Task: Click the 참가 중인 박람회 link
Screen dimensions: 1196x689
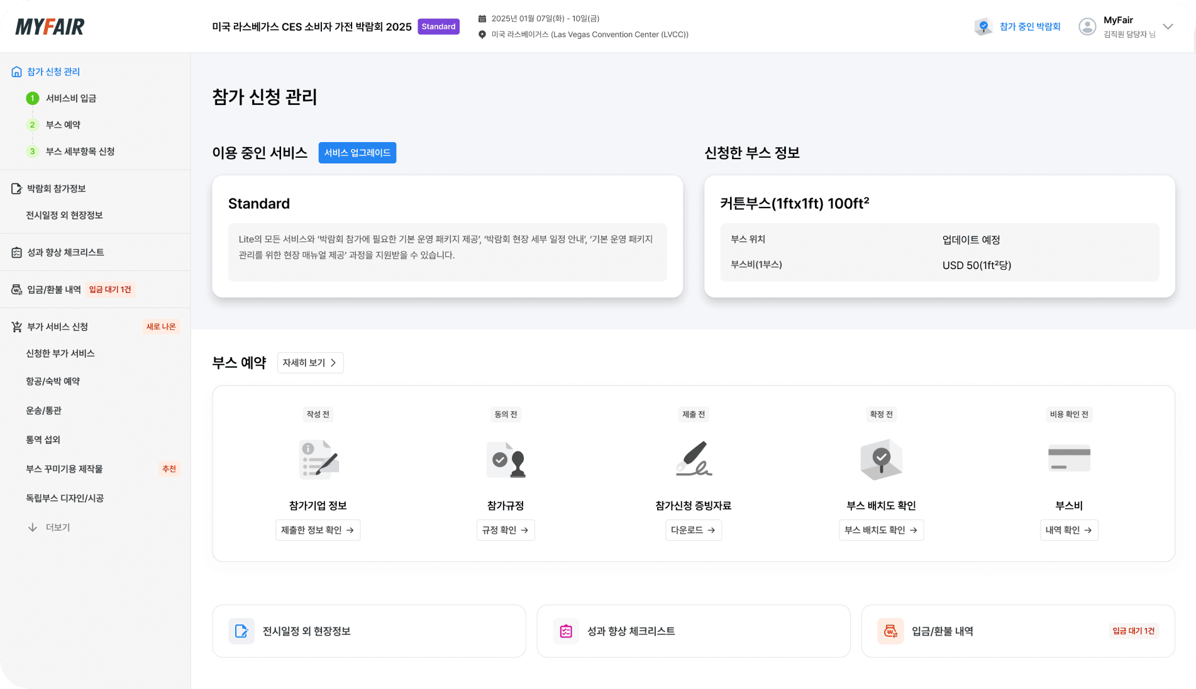Action: click(1029, 26)
